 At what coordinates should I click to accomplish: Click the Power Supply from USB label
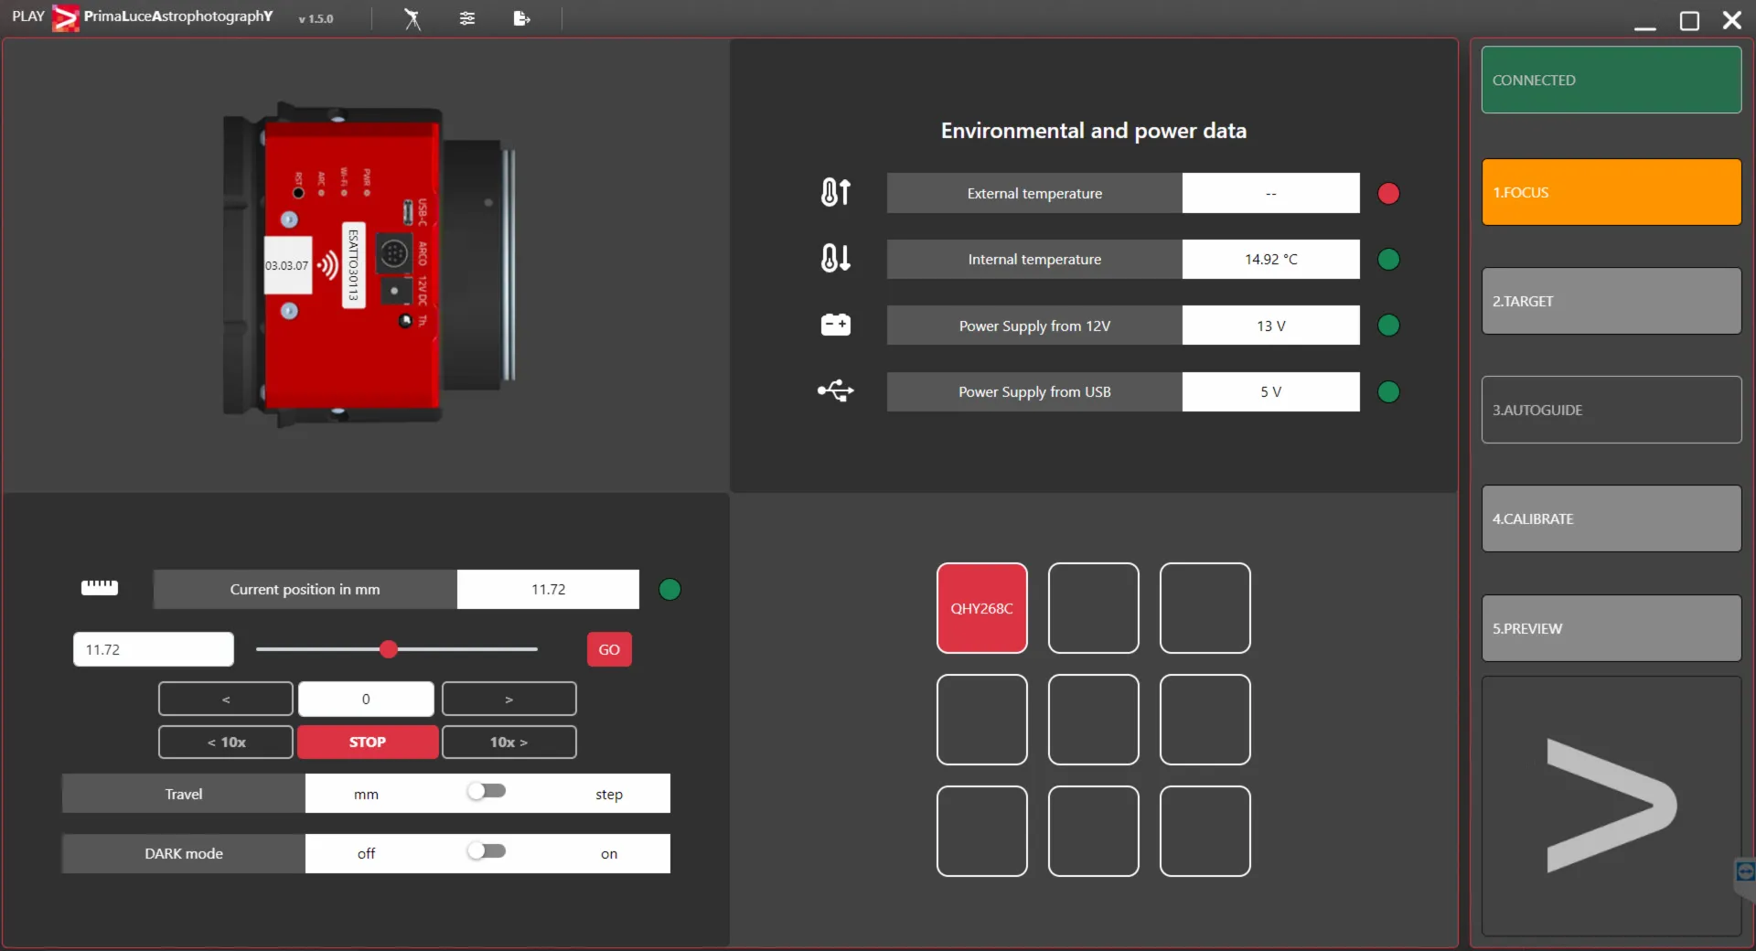[1034, 391]
